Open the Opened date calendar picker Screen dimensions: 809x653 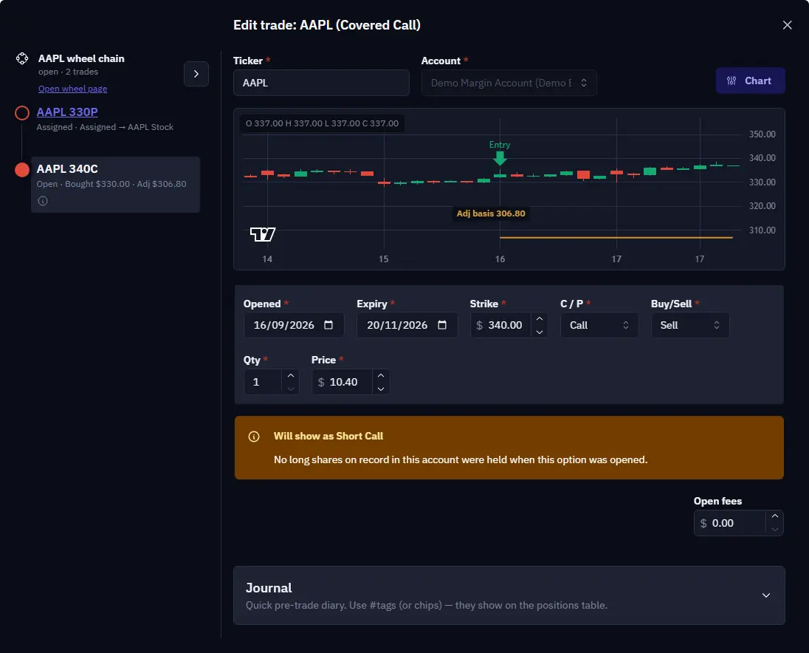click(x=328, y=325)
